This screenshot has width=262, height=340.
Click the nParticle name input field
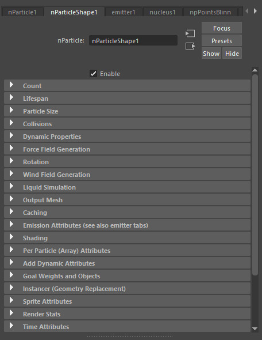pos(133,40)
